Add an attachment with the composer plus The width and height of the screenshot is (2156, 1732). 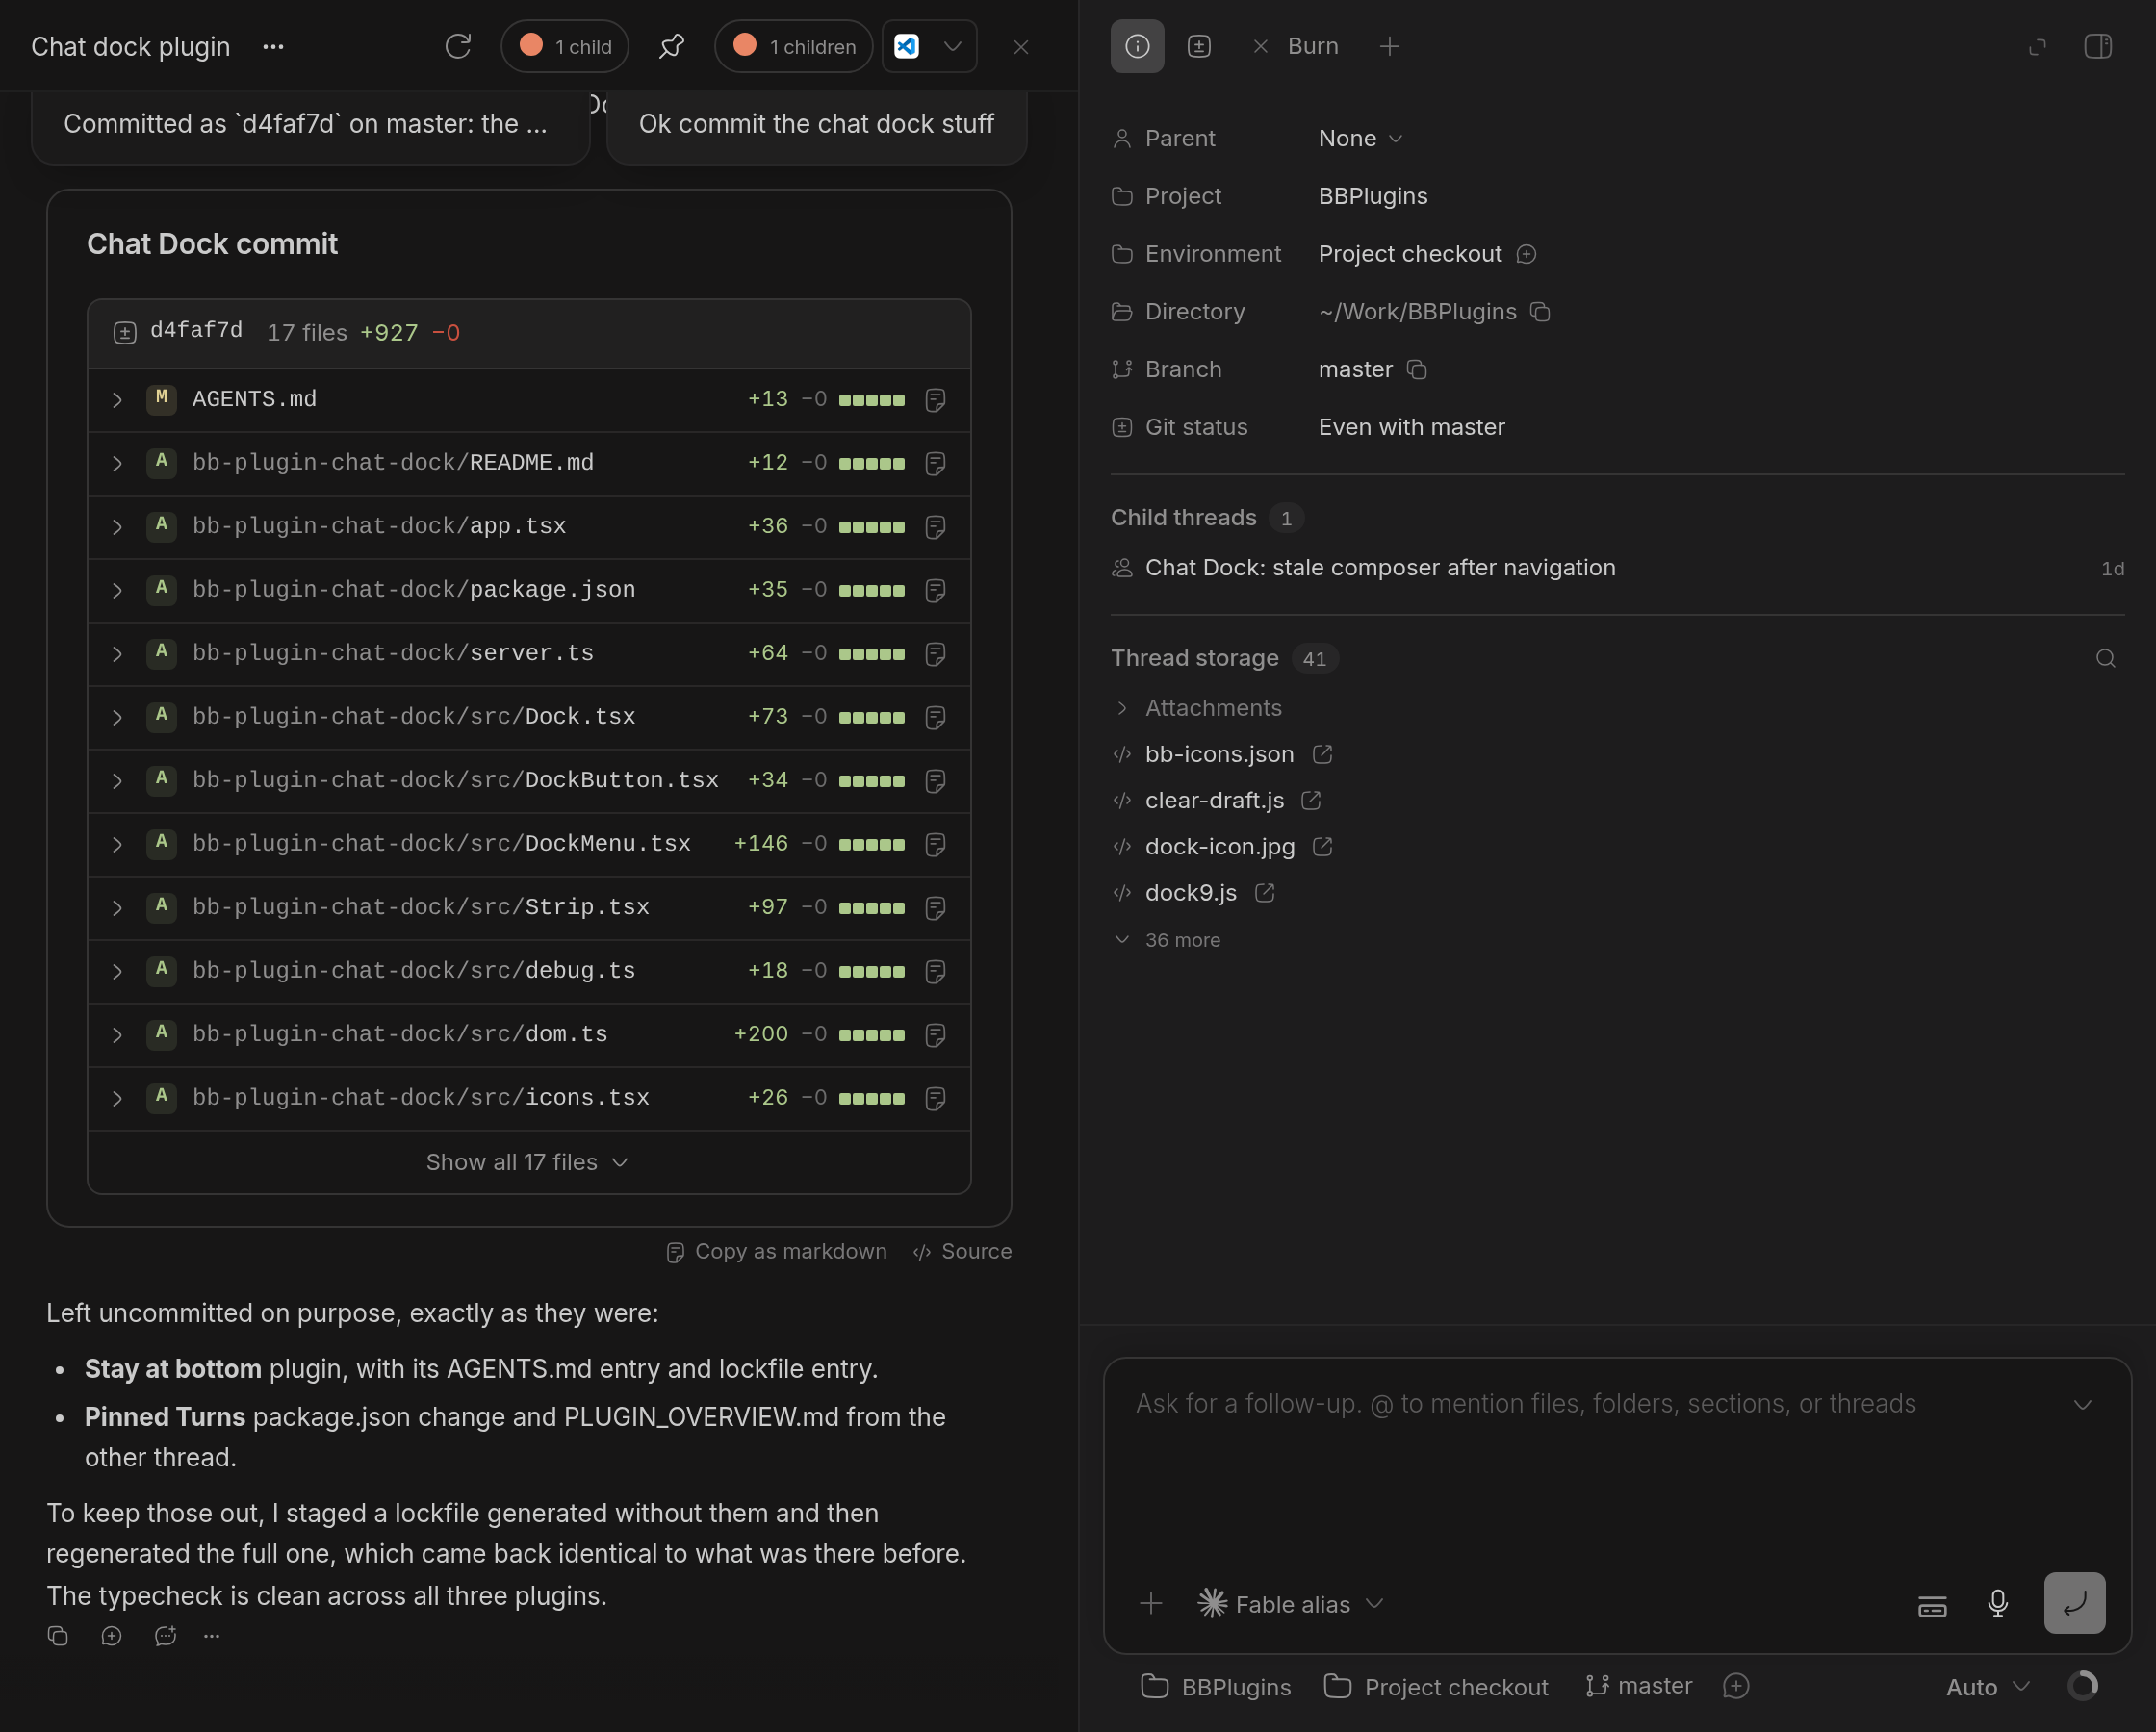coord(1151,1603)
